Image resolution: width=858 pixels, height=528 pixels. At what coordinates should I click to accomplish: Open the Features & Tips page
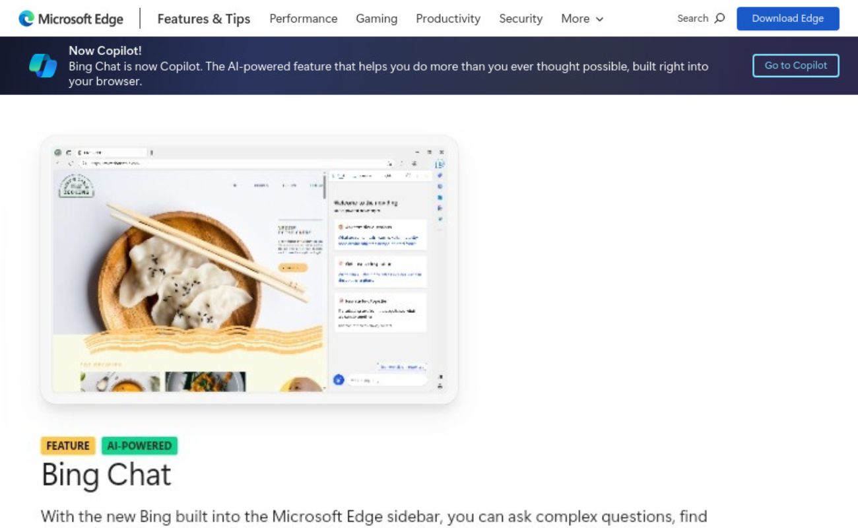point(203,18)
